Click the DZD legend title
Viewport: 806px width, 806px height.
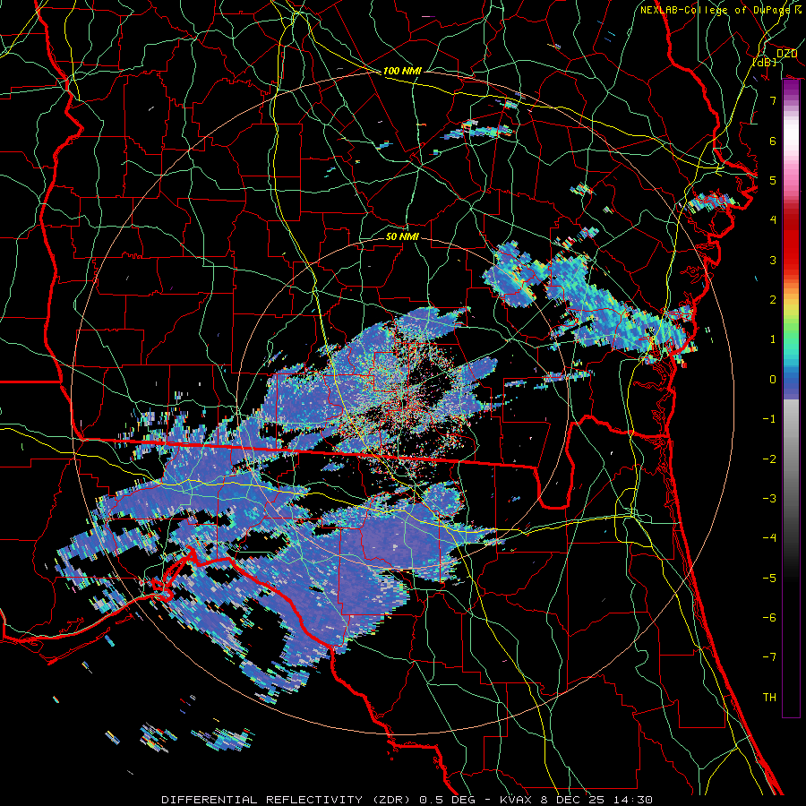(787, 54)
